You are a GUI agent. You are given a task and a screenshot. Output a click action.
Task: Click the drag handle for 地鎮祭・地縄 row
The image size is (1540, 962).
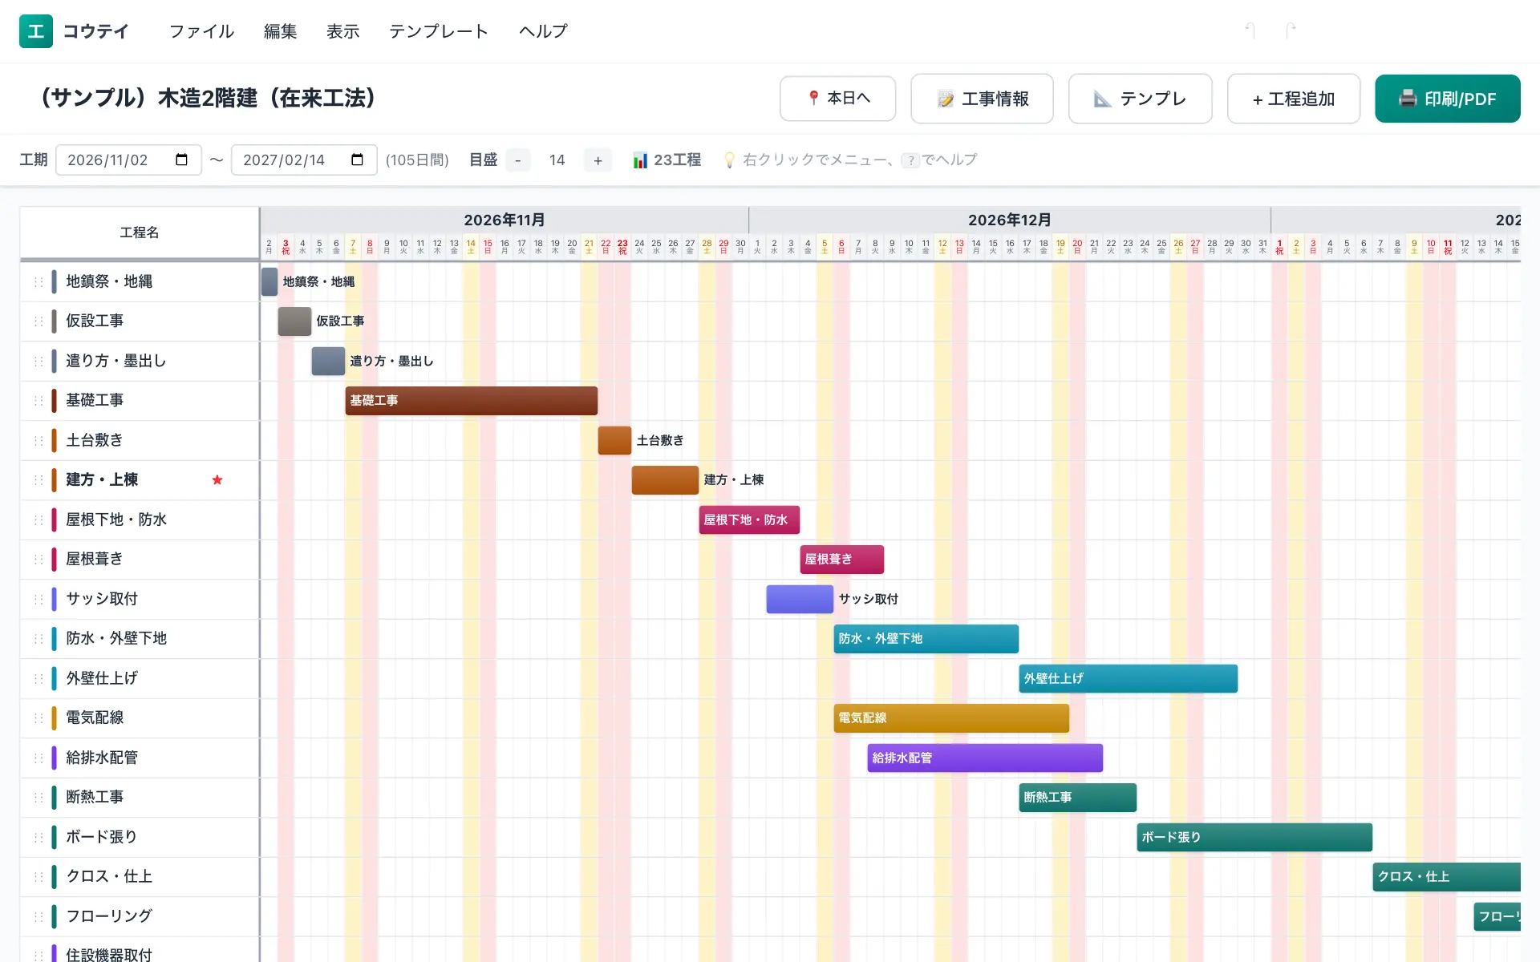tap(38, 281)
